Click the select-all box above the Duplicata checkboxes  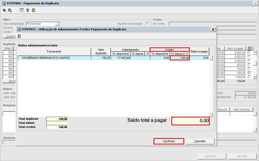pyautogui.click(x=249, y=48)
